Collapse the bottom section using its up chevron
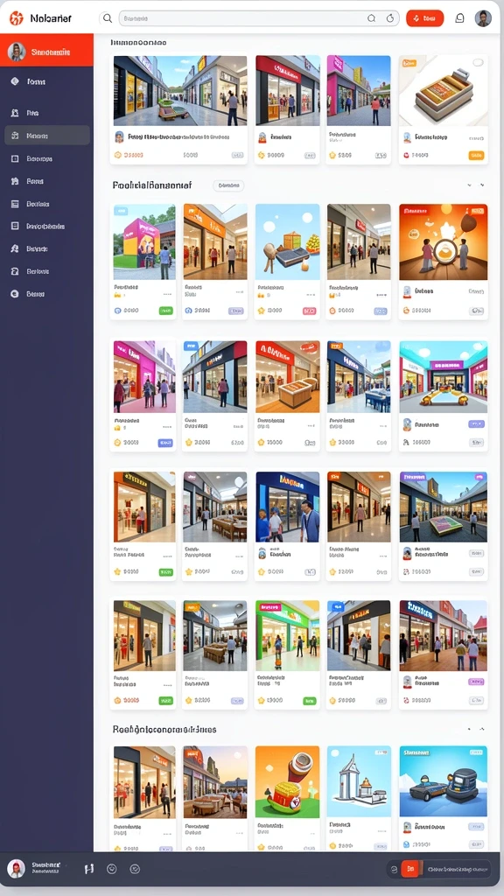Screen dimensions: 504x896 482,729
